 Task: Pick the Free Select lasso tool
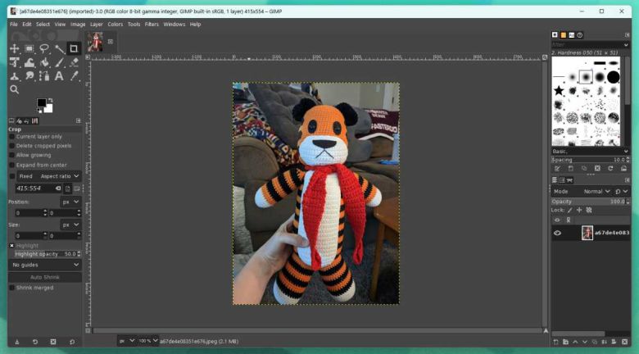43,49
